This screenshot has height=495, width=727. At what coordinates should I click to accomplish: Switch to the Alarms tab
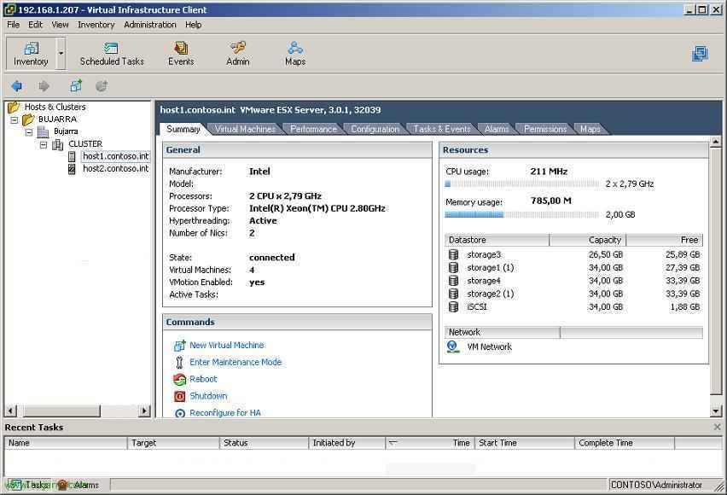497,130
